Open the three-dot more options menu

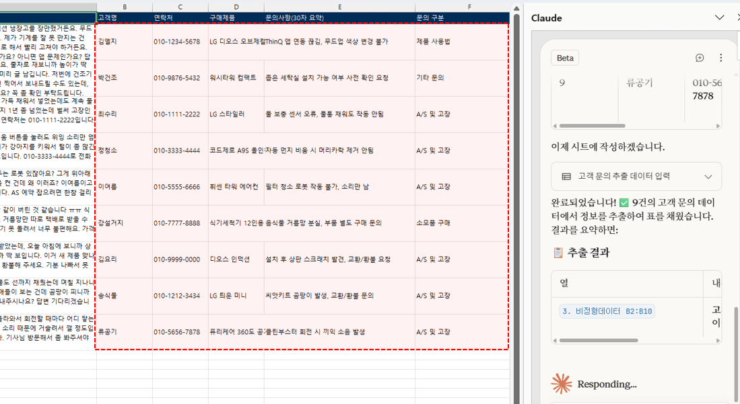(720, 58)
